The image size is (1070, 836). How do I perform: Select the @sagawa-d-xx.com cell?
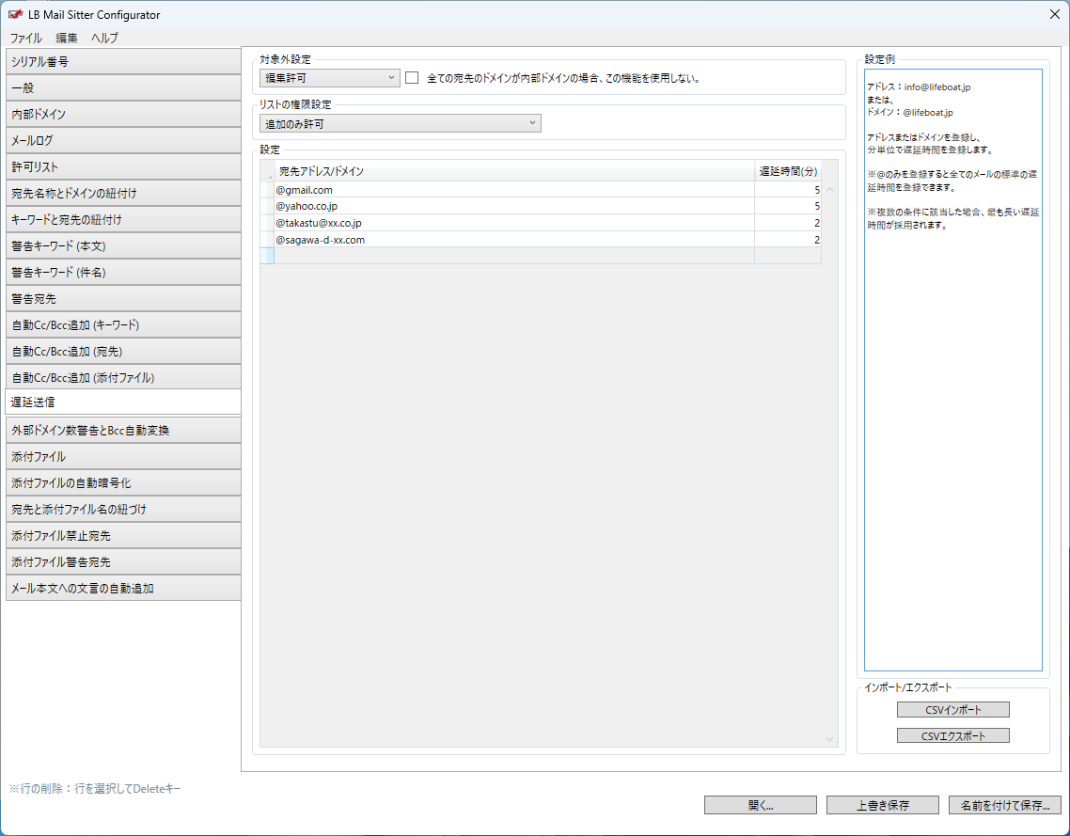click(x=514, y=240)
